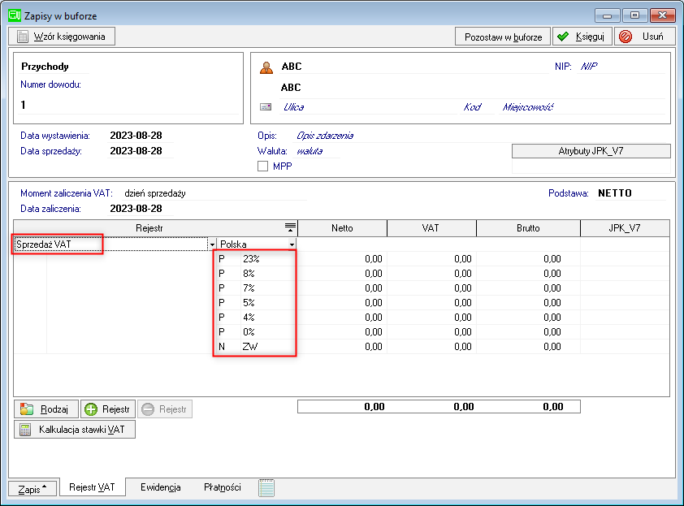Click the Usuń button
This screenshot has height=506, width=684.
pos(645,37)
